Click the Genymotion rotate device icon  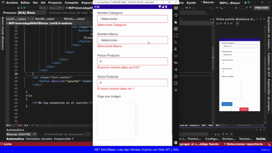coord(176,15)
